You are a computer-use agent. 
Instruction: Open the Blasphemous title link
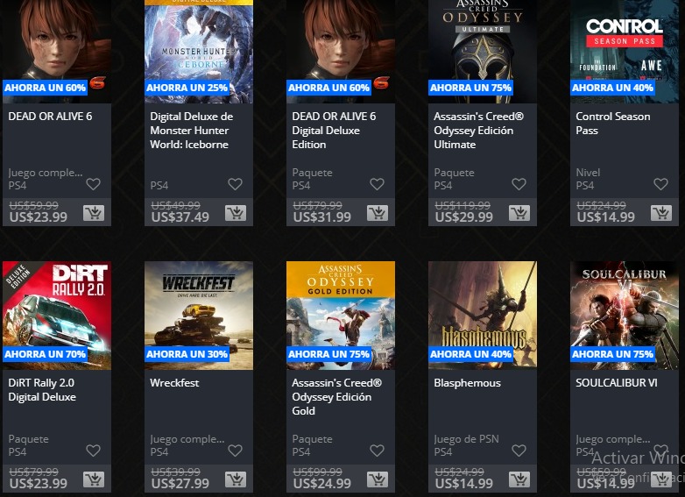467,383
